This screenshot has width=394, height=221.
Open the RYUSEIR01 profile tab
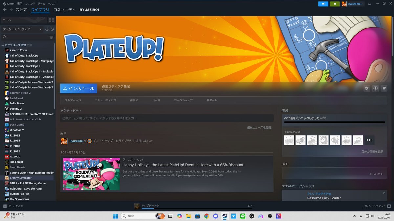click(90, 10)
